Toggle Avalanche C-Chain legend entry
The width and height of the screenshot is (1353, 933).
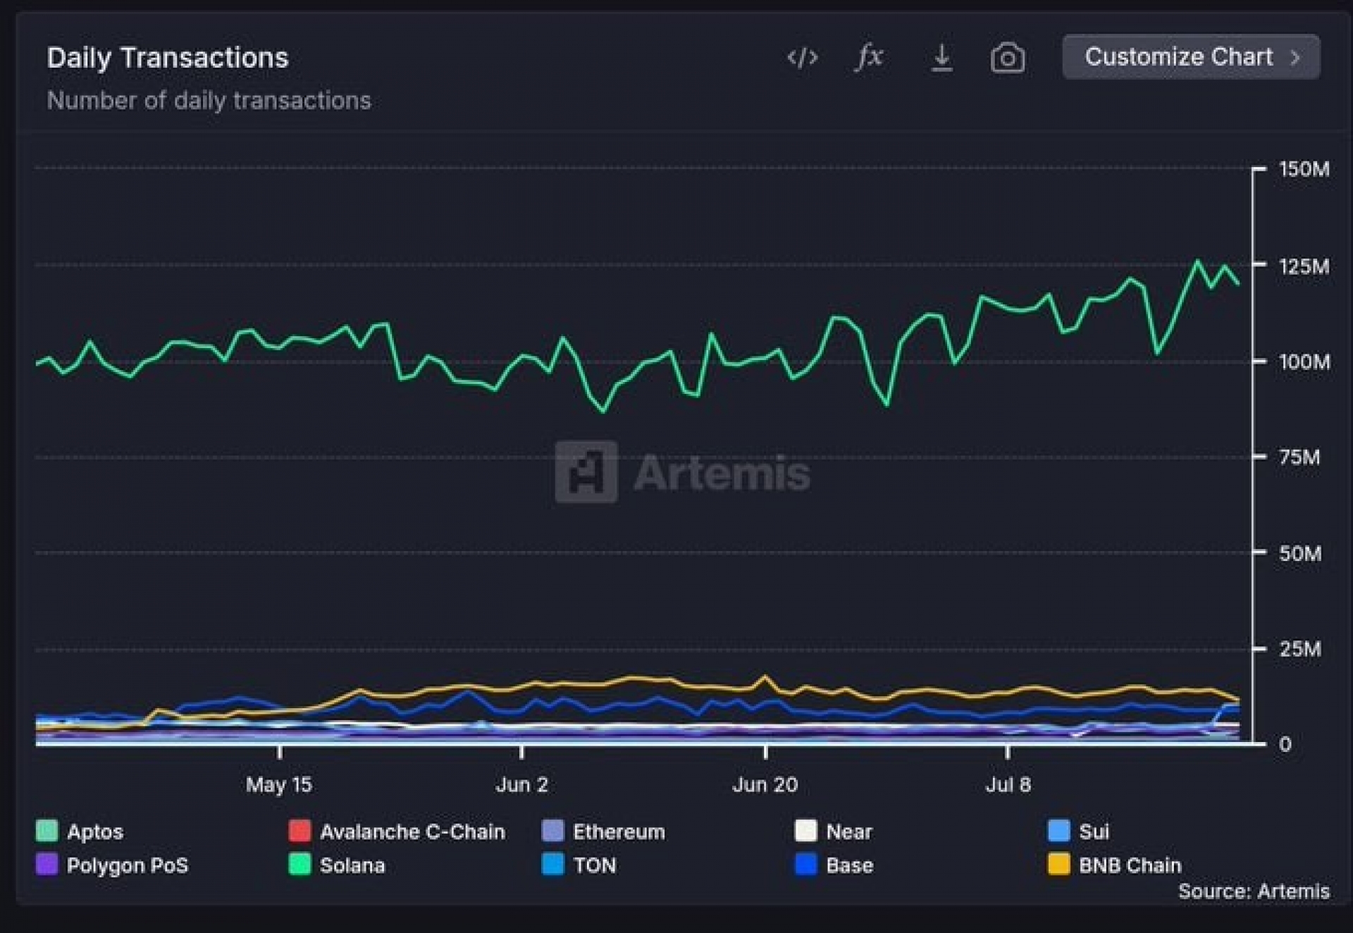(397, 831)
